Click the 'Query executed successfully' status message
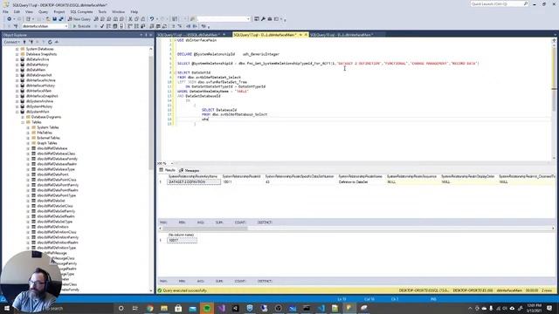Screen dimensions: 559x314 click(x=184, y=290)
